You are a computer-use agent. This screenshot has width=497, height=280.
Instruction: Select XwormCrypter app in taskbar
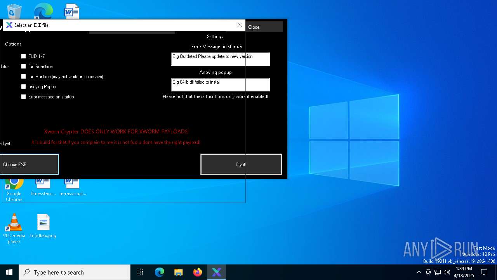pyautogui.click(x=217, y=272)
